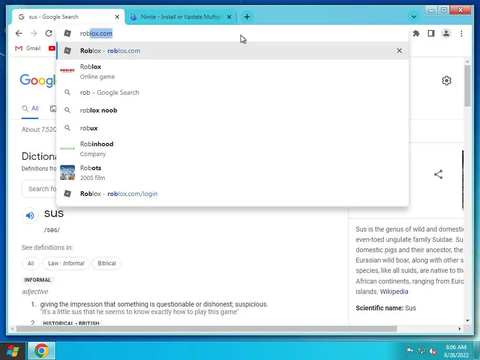Viewport: 480px width, 360px height.
Task: Open the Extensions puzzle icon
Action: 416,33
